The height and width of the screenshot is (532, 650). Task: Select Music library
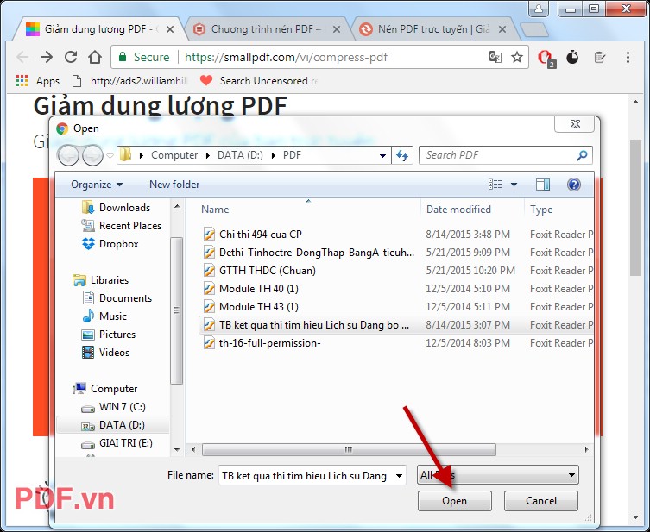tap(104, 316)
